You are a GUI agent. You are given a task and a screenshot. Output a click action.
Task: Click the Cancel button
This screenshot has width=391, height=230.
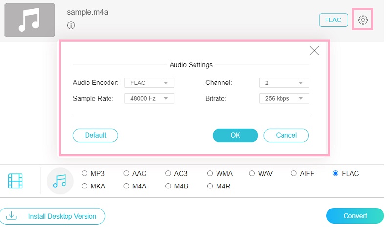[x=286, y=135]
